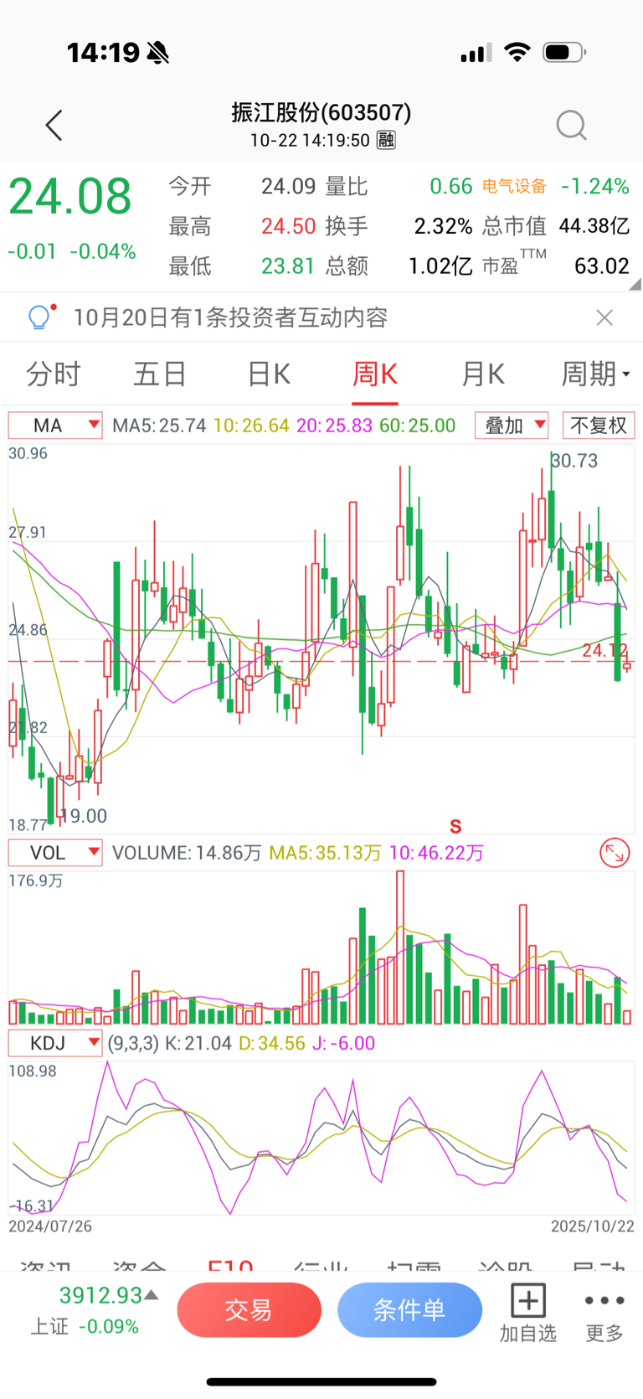This screenshot has width=643, height=1399.
Task: Open the investor interaction notice text
Action: click(230, 317)
